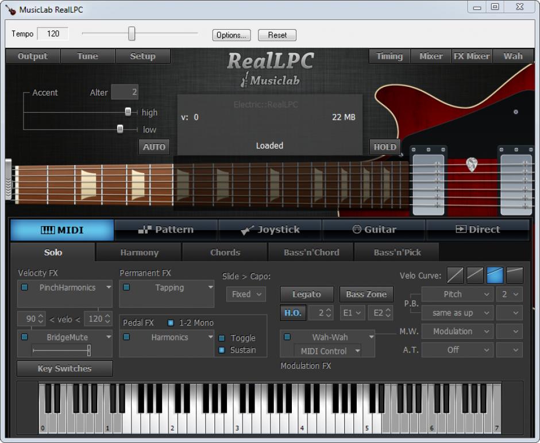Click the HOLD button
540x443 pixels.
(x=385, y=147)
